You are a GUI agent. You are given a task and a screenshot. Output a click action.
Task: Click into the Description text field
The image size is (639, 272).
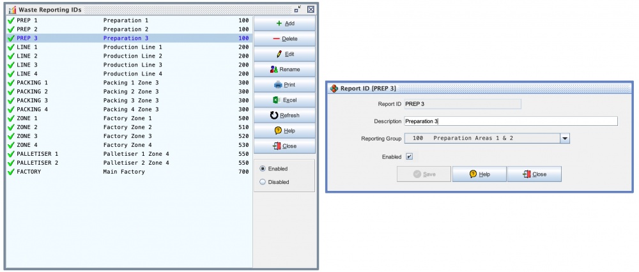pyautogui.click(x=511, y=121)
